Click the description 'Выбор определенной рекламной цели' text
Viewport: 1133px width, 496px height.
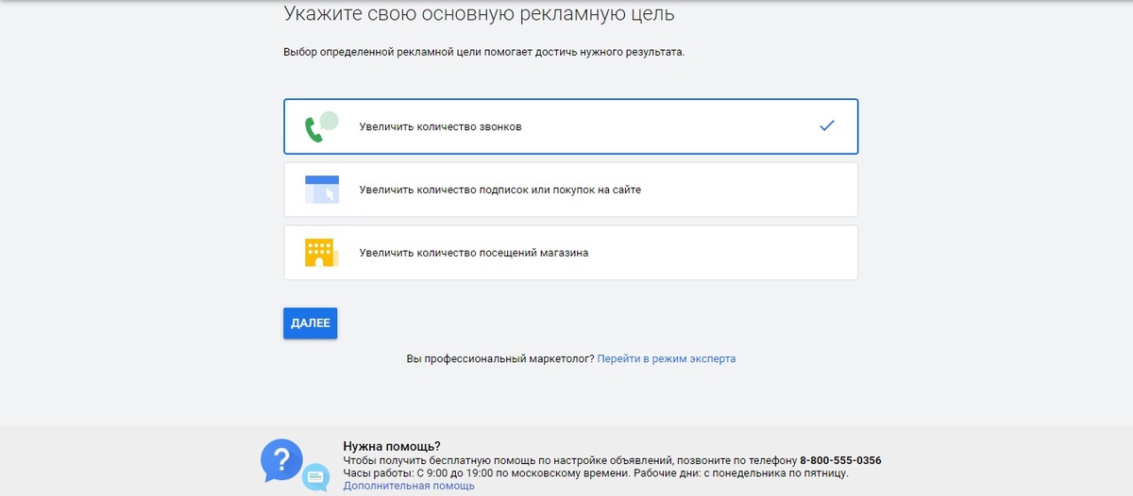[x=483, y=52]
